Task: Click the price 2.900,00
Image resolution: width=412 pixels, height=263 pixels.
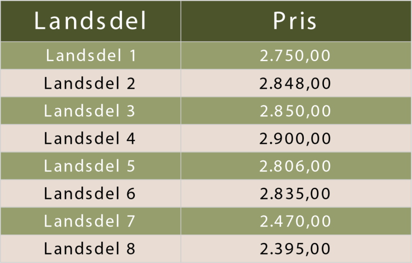Action: point(295,139)
